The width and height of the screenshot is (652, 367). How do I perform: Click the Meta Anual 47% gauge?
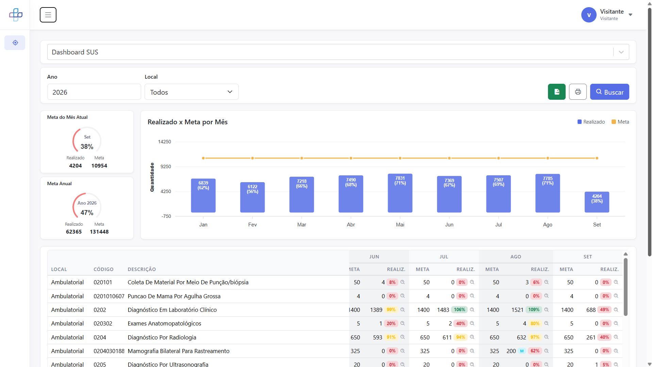click(x=87, y=206)
